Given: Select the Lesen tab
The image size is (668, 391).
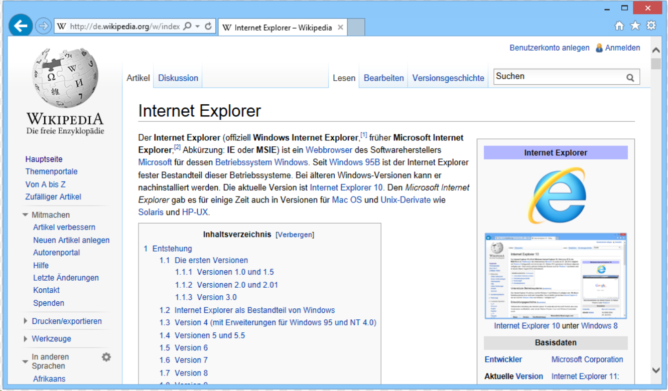Looking at the screenshot, I should pos(344,78).
